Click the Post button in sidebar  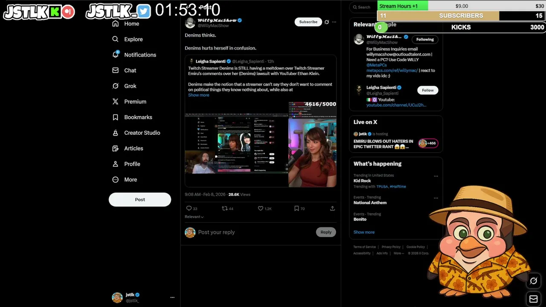(140, 200)
